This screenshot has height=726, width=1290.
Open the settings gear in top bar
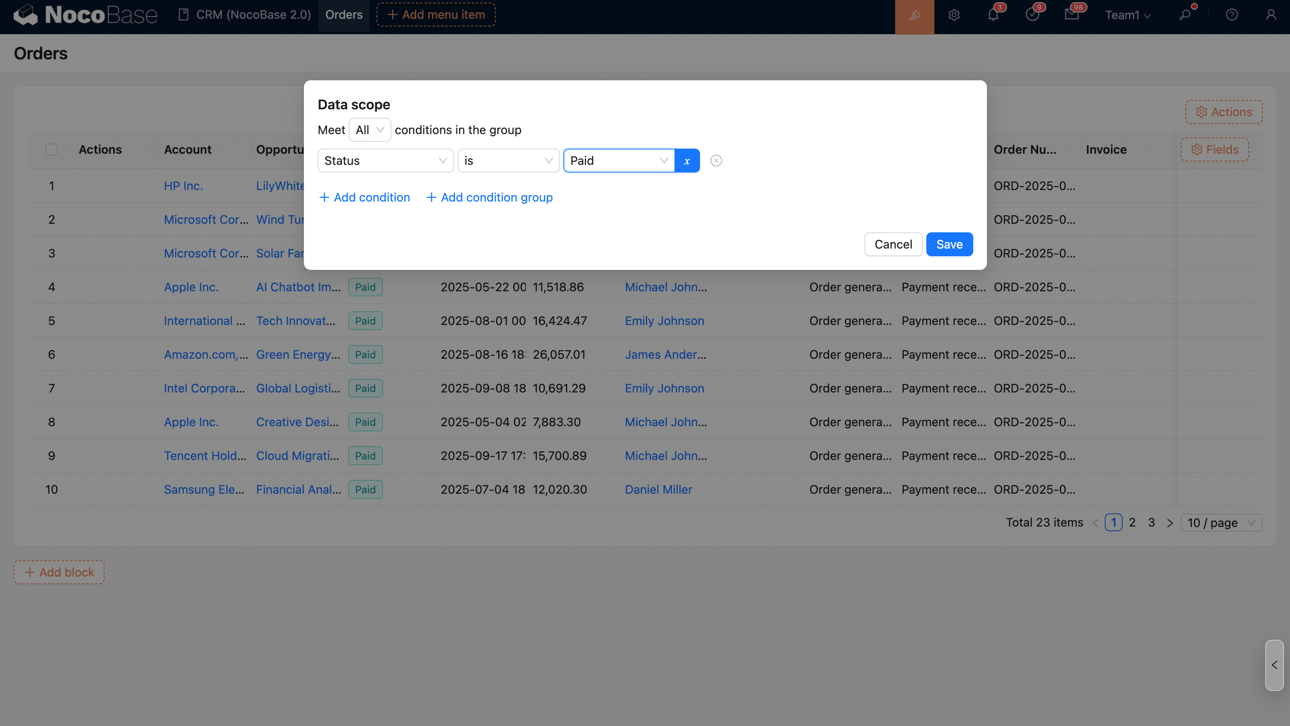[954, 15]
